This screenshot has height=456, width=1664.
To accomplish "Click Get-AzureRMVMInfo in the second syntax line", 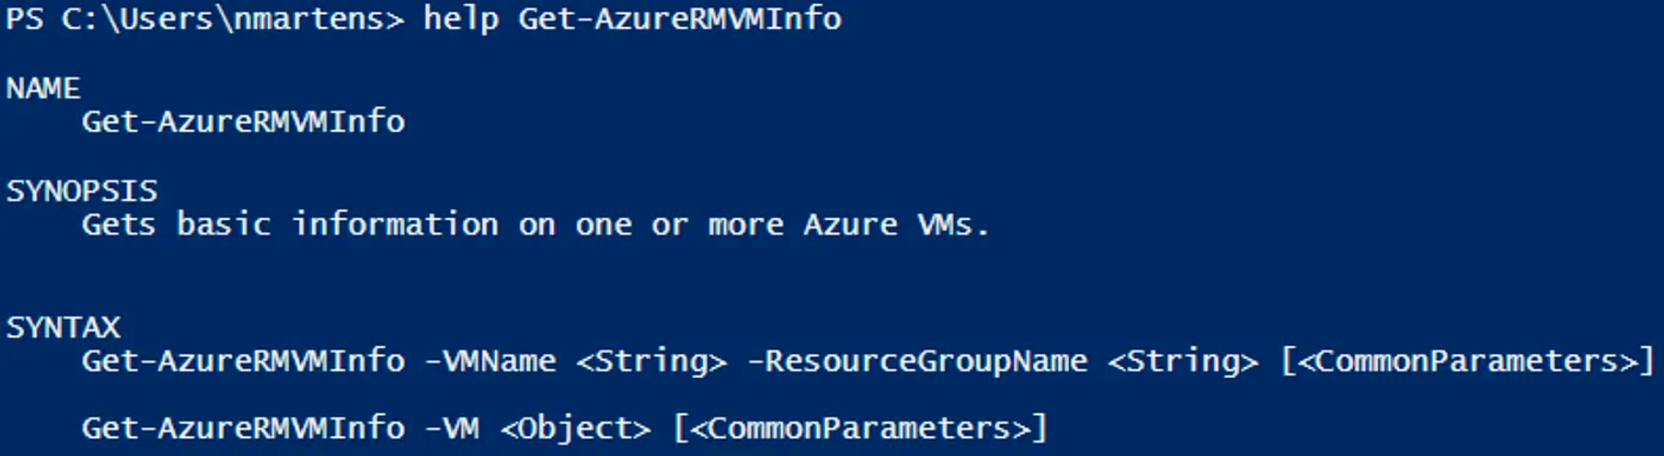I will pos(243,429).
